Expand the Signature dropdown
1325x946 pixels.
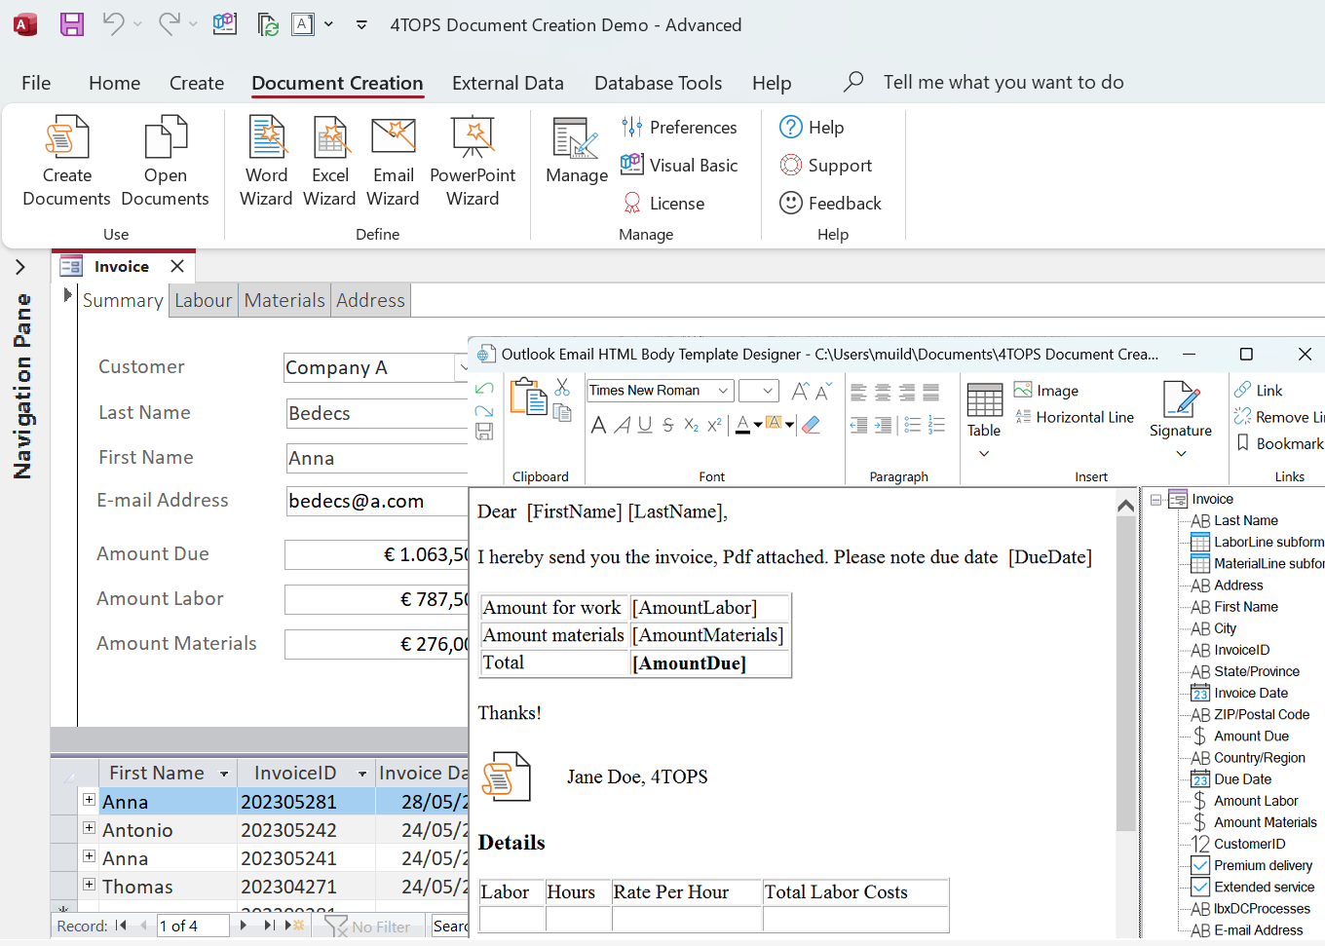coord(1181,453)
